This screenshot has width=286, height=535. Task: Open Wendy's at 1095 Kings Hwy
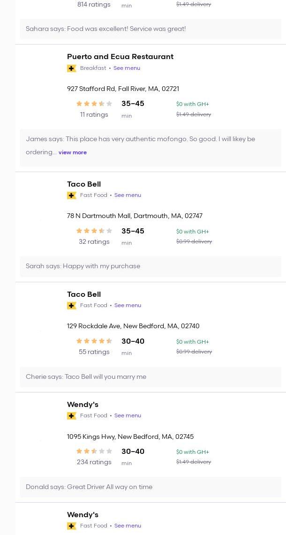coord(83,405)
